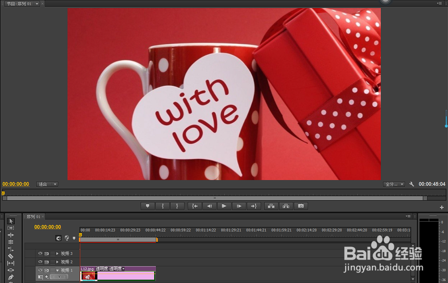This screenshot has width=448, height=283.
Task: Select the L12.jpg clip on timeline
Action: (118, 274)
